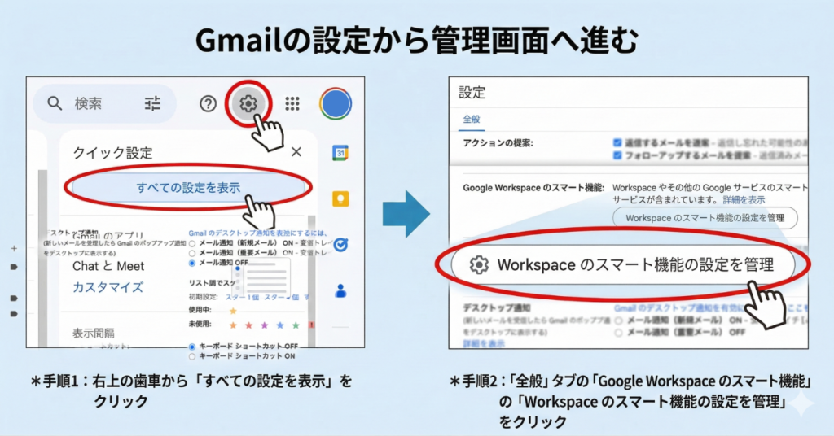Click the gray quick settings scrollbar

pos(312,281)
